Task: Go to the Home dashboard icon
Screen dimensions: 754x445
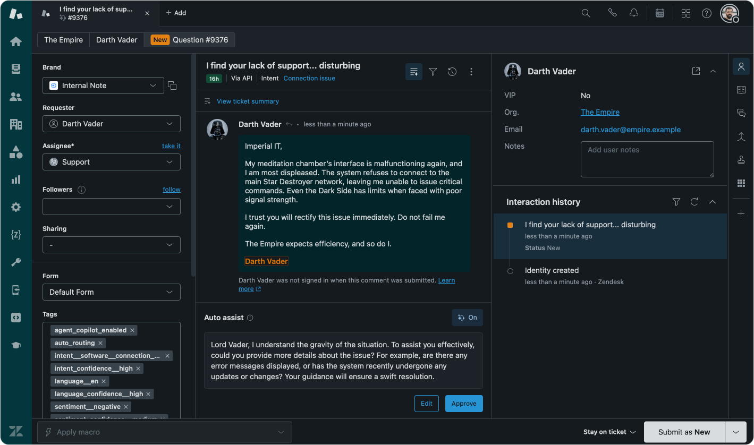Action: tap(16, 41)
